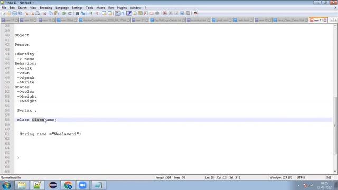Open Zoom from the taskbar

pyautogui.click(x=82, y=185)
